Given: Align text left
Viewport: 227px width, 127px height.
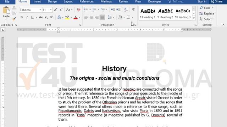Looking at the screenshot, I should [x=86, y=17].
